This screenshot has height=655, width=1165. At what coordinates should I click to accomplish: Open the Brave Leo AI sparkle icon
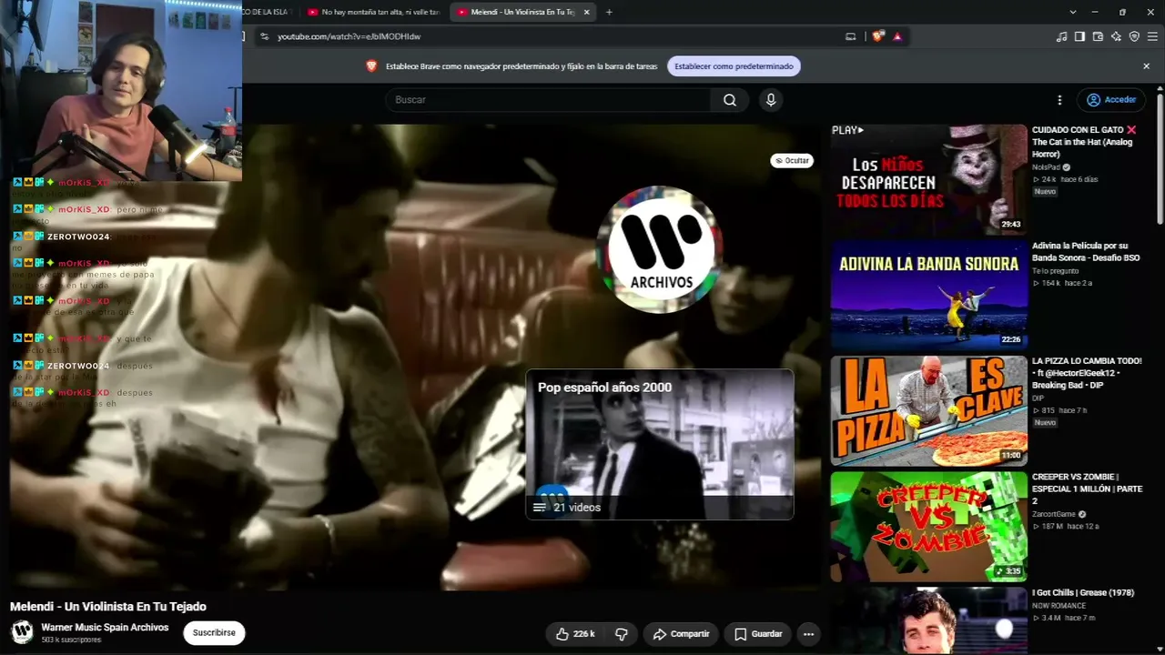(1116, 36)
